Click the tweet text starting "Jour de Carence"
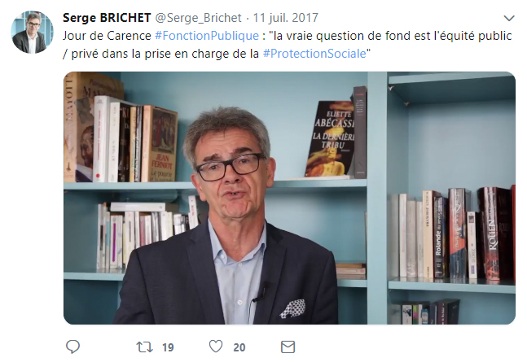The height and width of the screenshot is (362, 527). [287, 45]
